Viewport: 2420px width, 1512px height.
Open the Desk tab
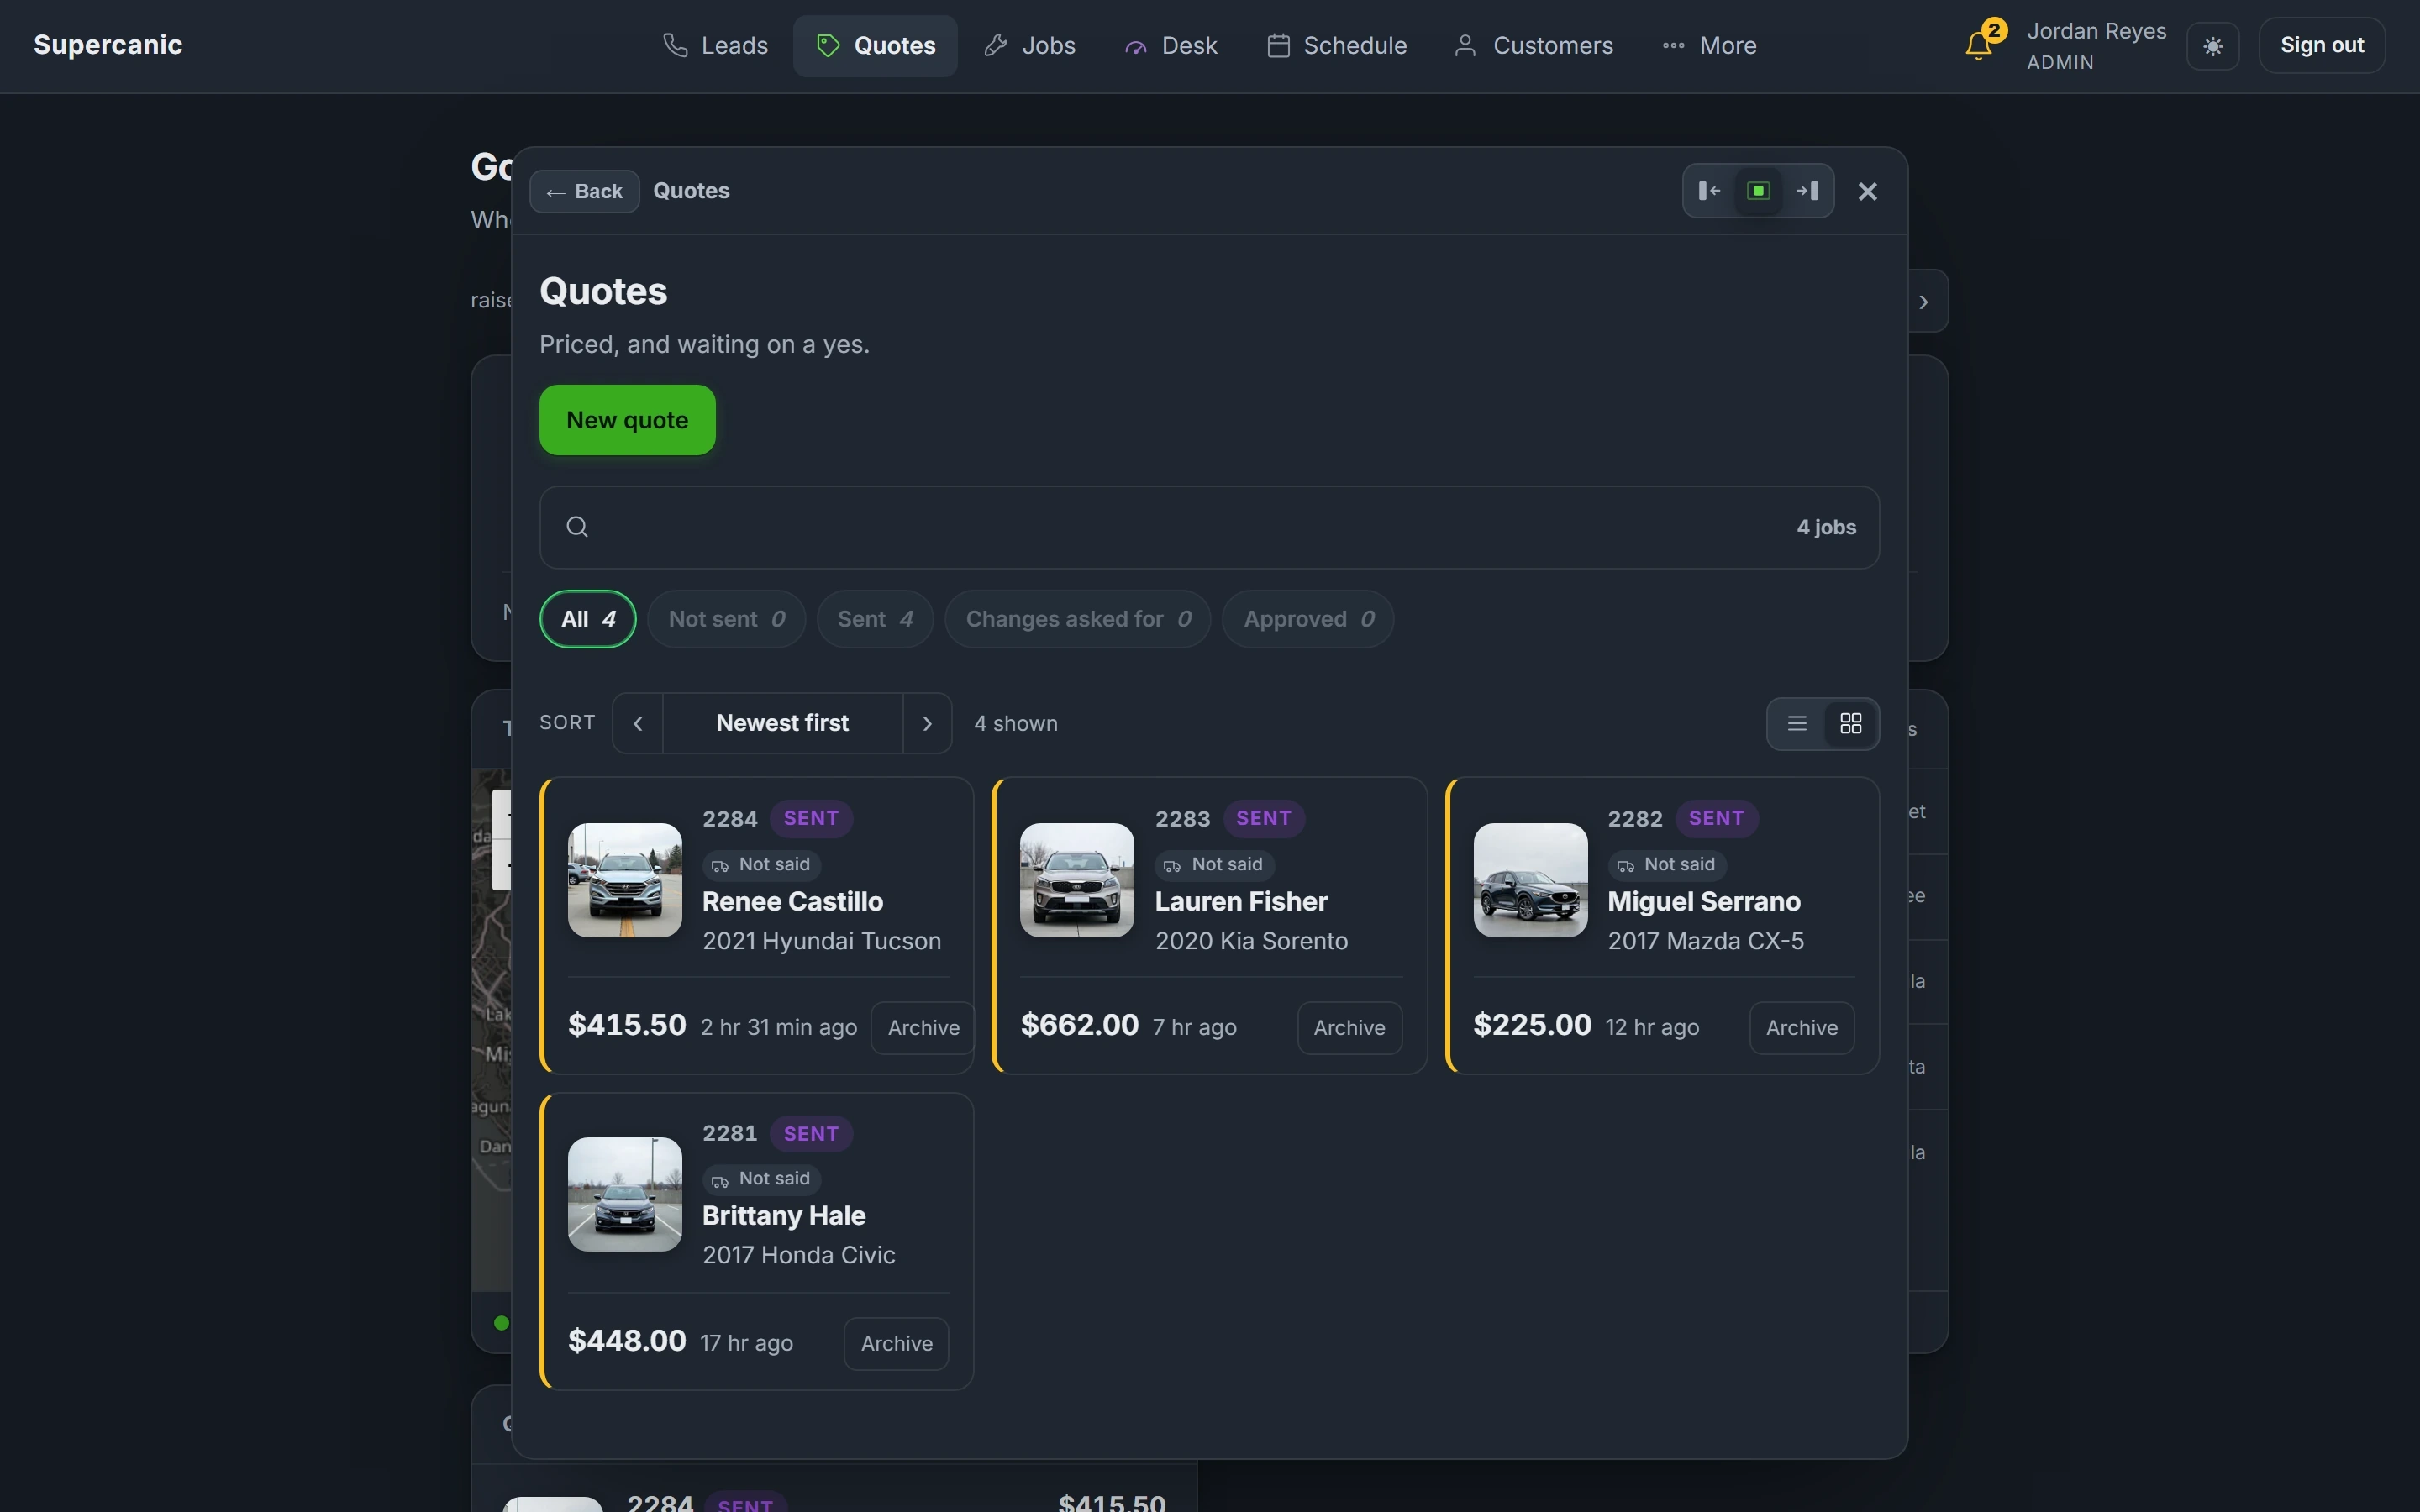point(1170,46)
